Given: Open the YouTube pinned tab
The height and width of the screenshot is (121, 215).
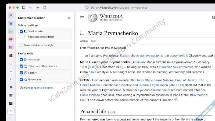Looking at the screenshot, I should tap(11, 39).
